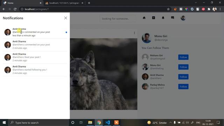The image size is (224, 126).
Task: Click the unread blue dot on first notification
Action: 66,32
